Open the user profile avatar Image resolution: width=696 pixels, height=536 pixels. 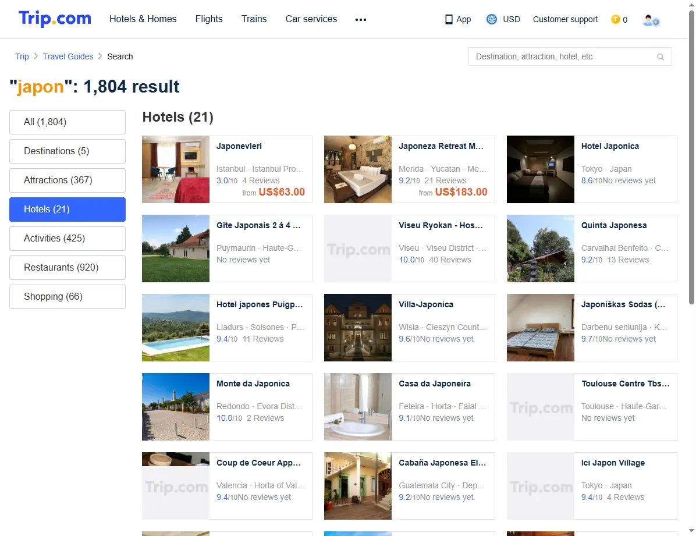coord(651,20)
